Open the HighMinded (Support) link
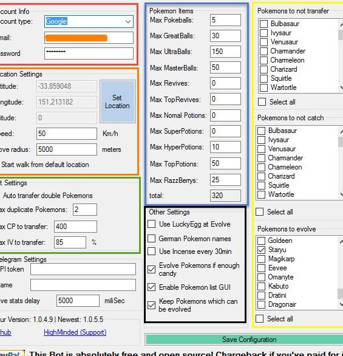This screenshot has height=356, width=343. pos(75,332)
